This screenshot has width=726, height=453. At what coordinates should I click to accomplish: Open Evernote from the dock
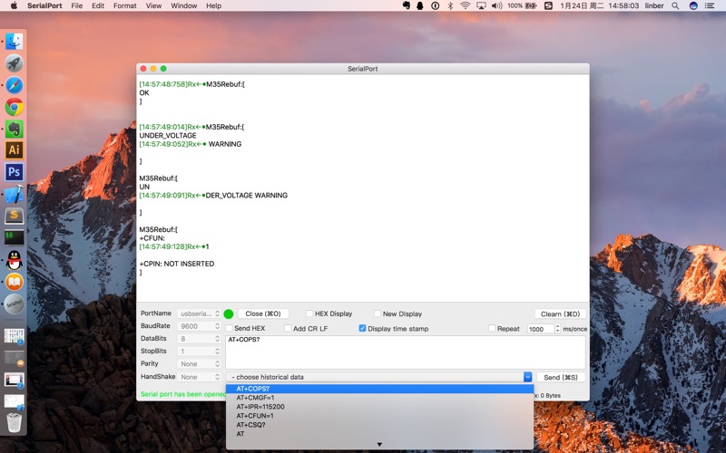pos(14,129)
